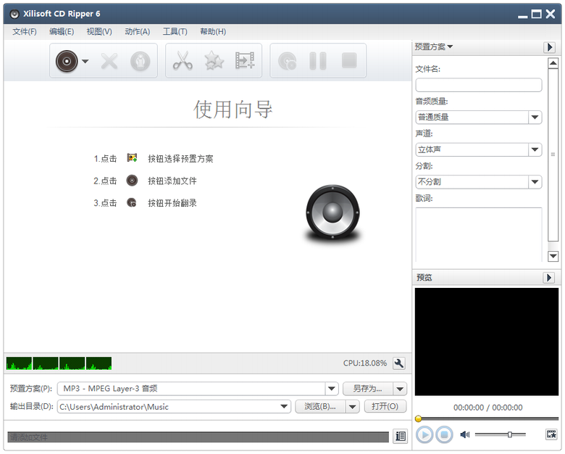565x454 pixels.
Task: Open the 预置方案(P) MP3 profile dropdown
Action: coord(331,389)
